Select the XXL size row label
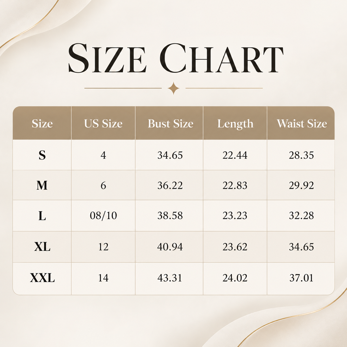The image size is (347, 347). pos(42,278)
